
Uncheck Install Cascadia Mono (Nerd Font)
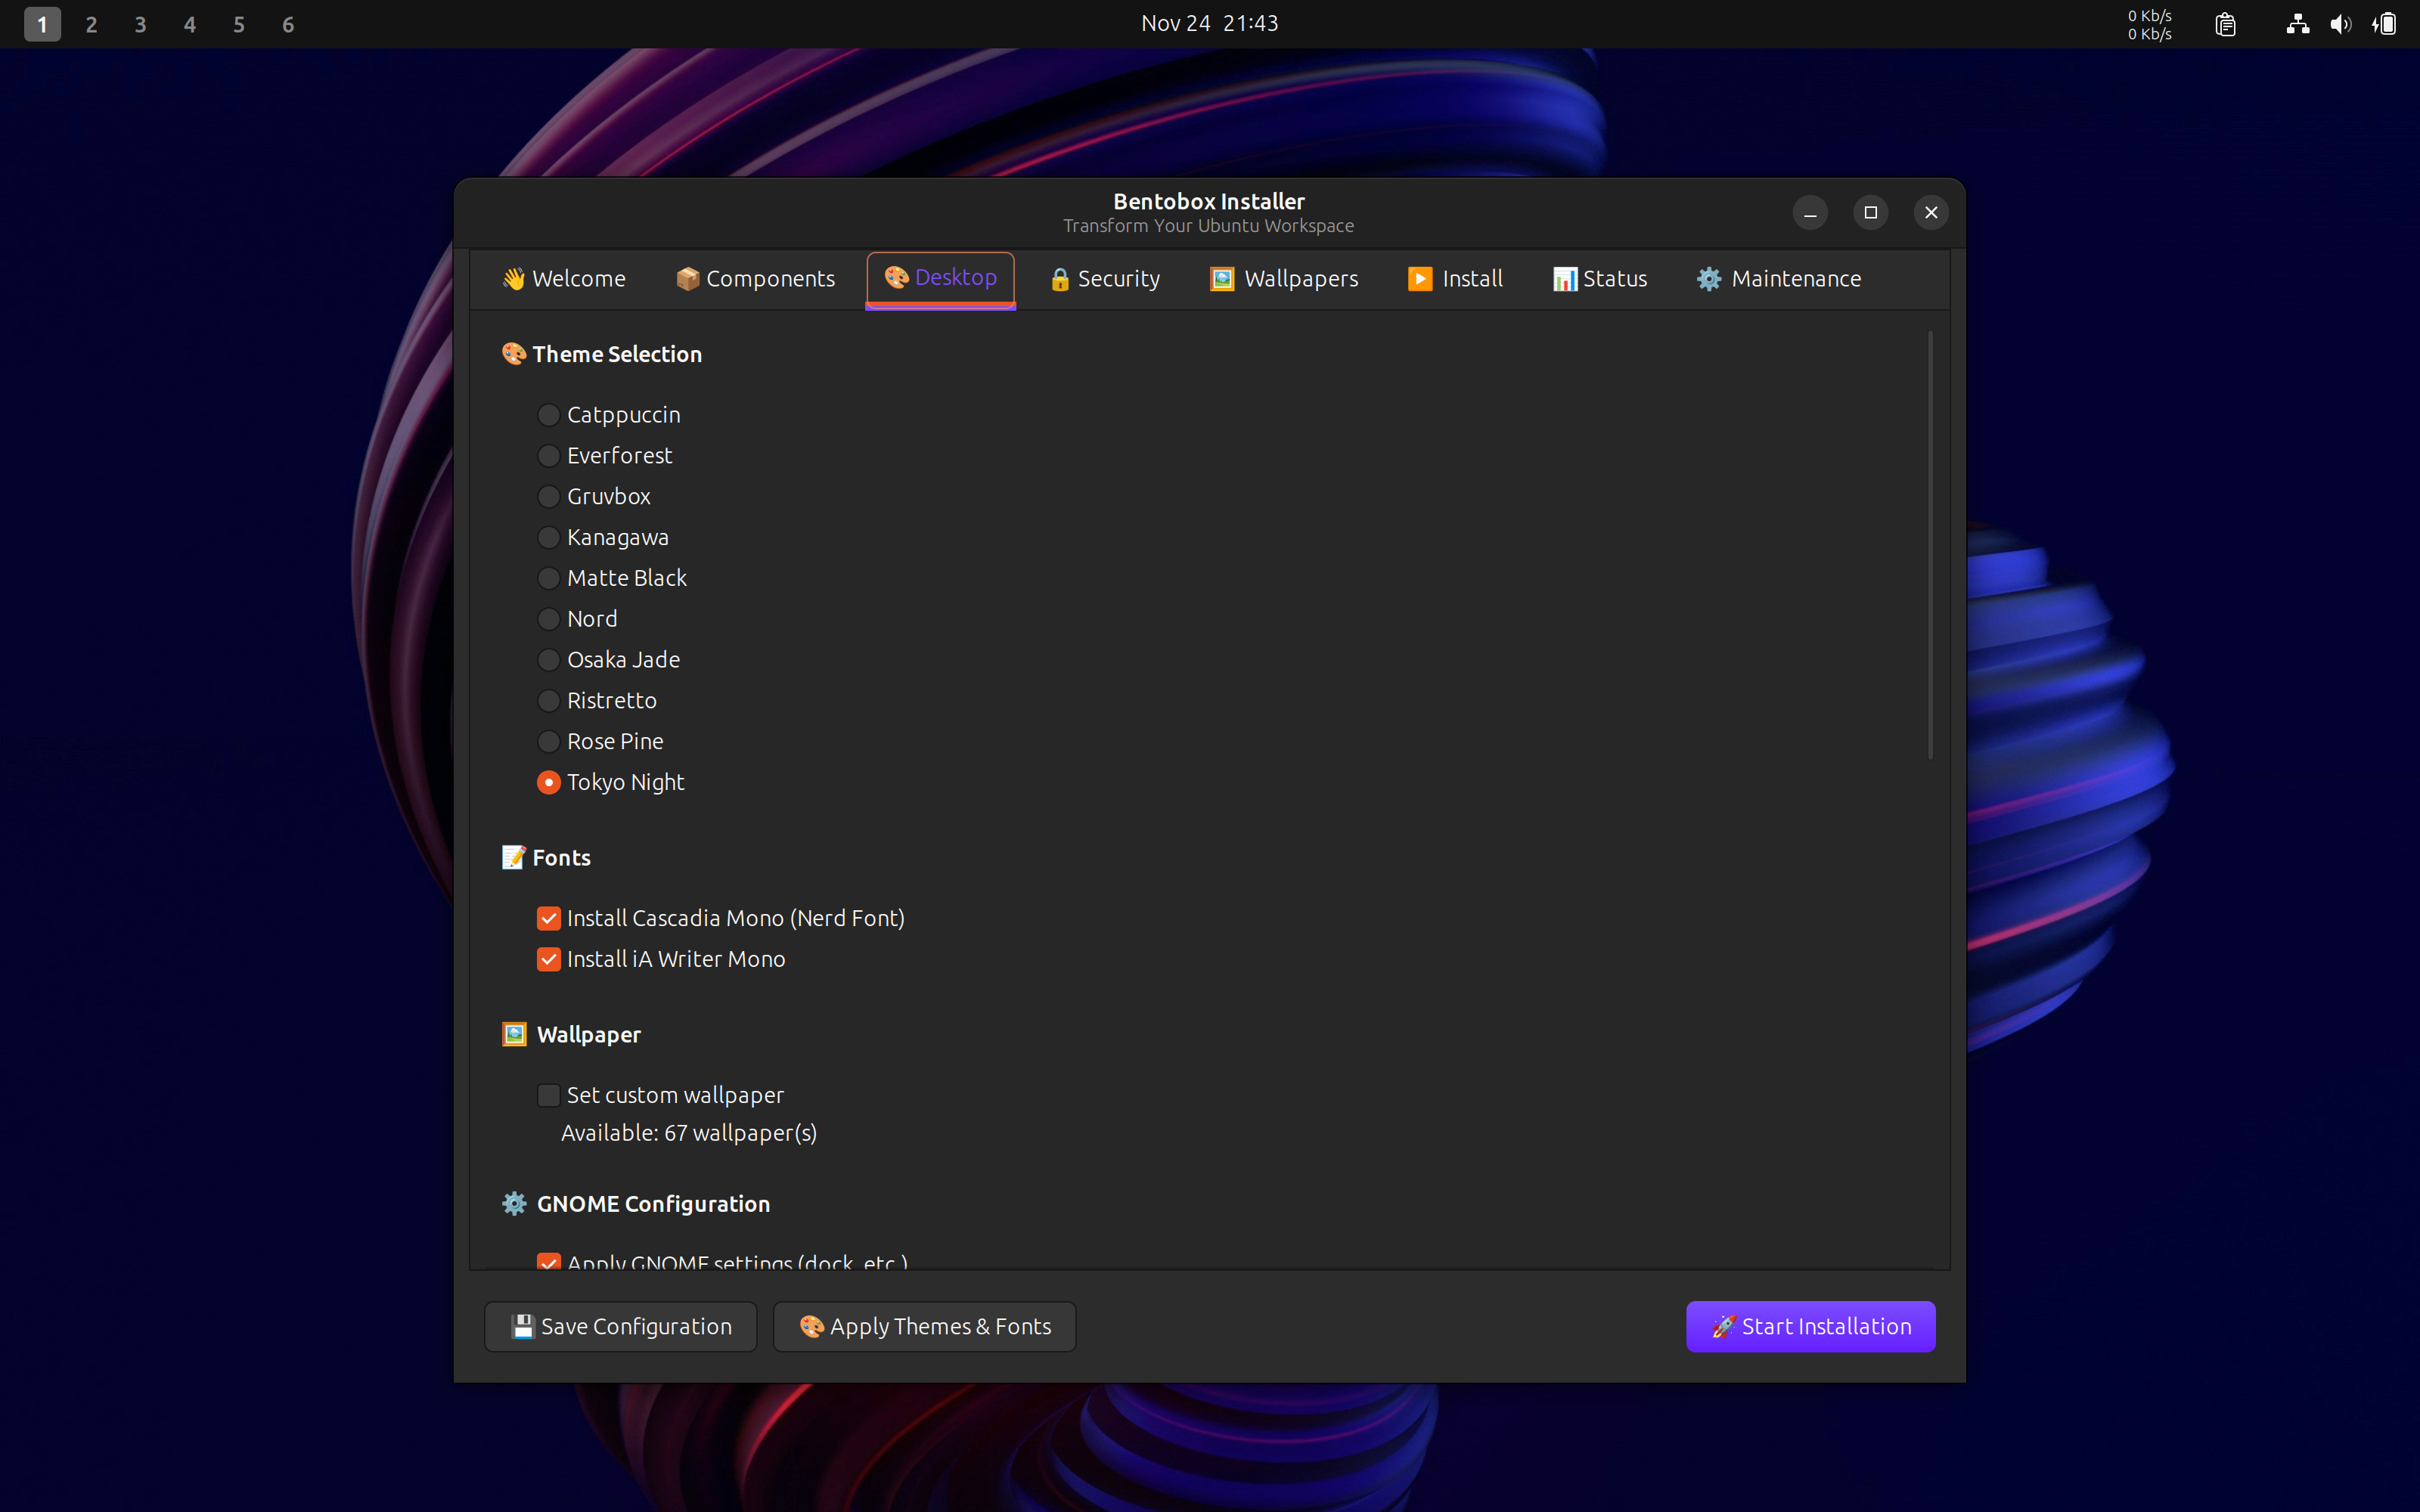point(549,917)
